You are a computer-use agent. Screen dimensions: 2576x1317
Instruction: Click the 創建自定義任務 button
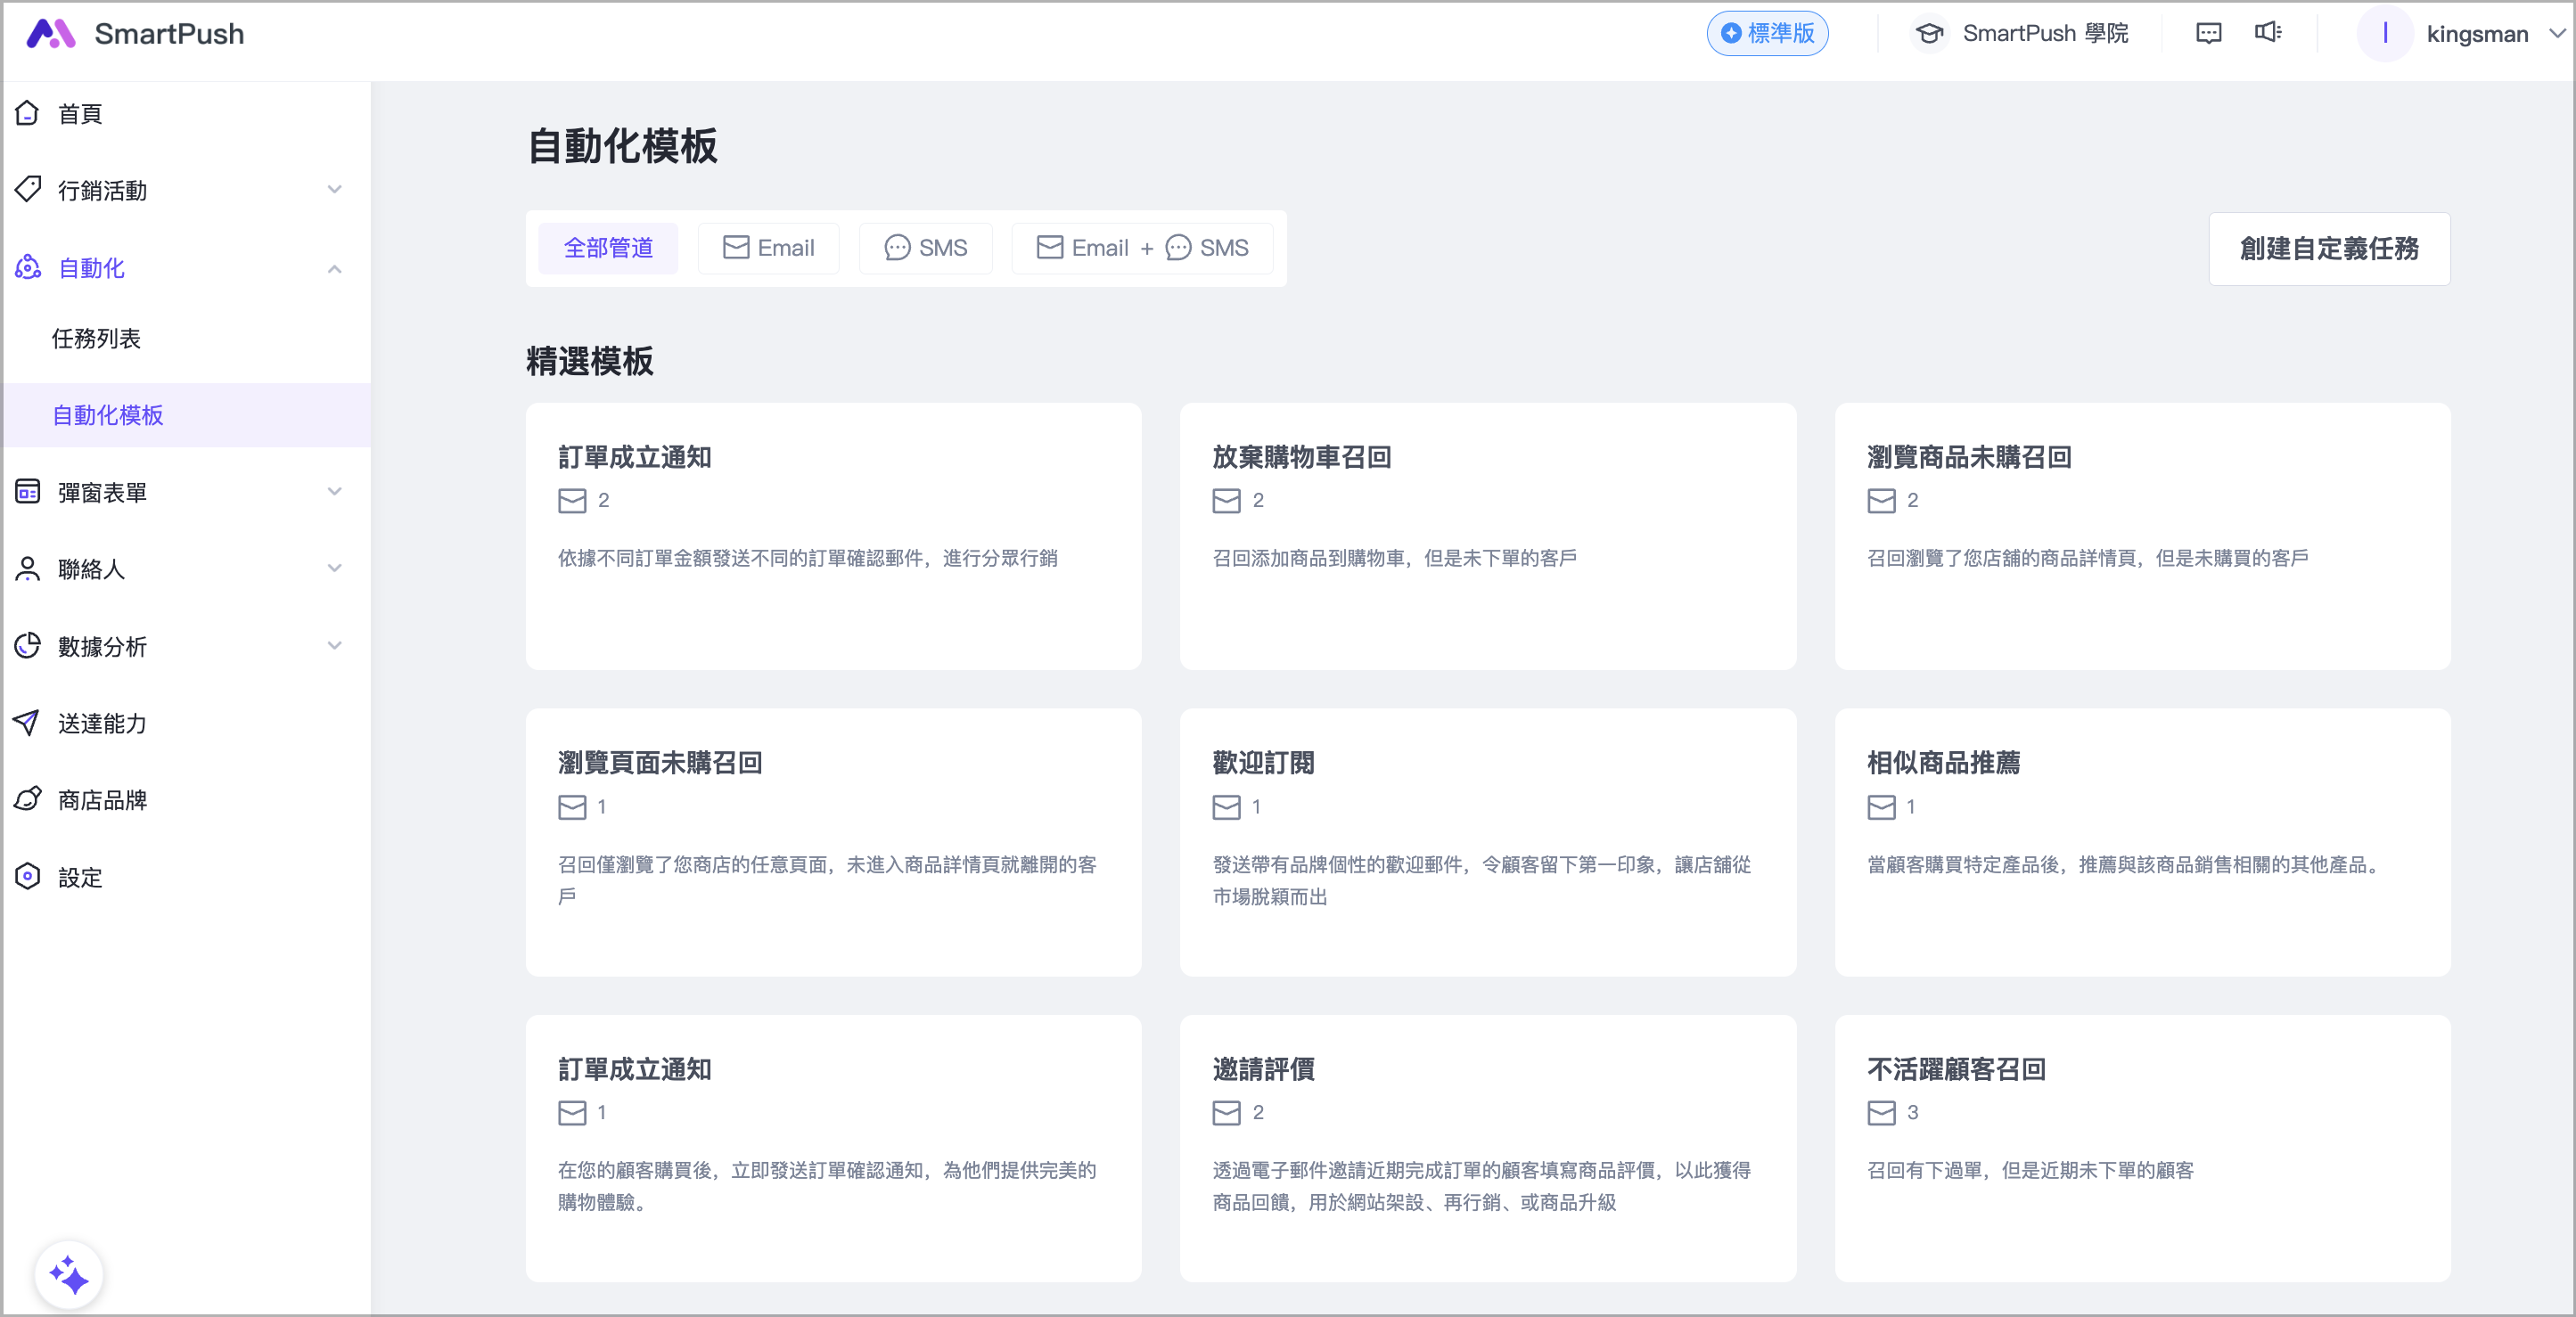(2328, 249)
